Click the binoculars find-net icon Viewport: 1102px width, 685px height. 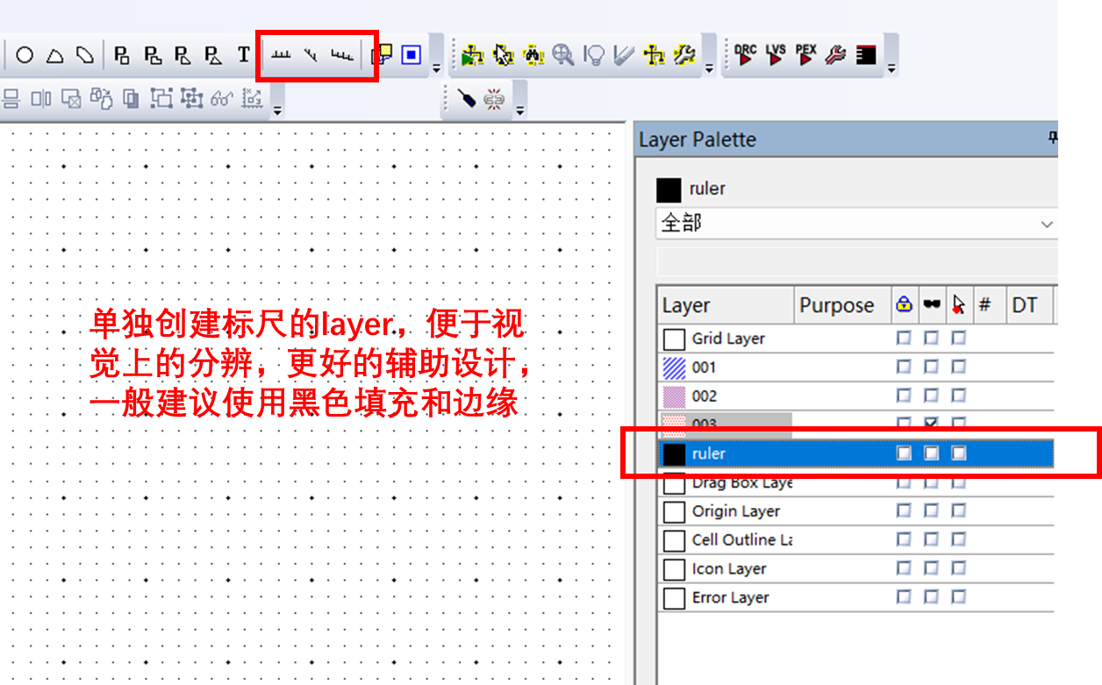(533, 55)
